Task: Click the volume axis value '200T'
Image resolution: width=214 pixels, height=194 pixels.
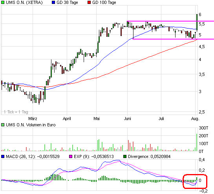Action: pyautogui.click(x=203, y=136)
